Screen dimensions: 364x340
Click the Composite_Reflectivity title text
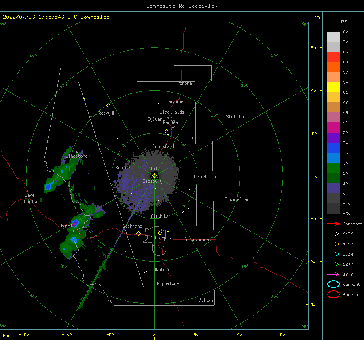(x=182, y=6)
